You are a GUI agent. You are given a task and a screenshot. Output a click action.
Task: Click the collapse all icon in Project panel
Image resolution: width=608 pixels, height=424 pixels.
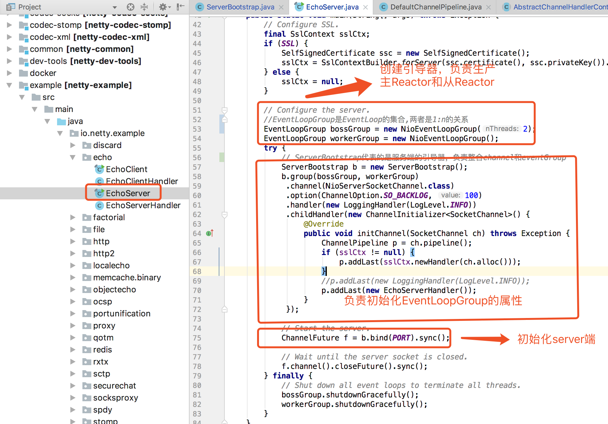tap(144, 7)
